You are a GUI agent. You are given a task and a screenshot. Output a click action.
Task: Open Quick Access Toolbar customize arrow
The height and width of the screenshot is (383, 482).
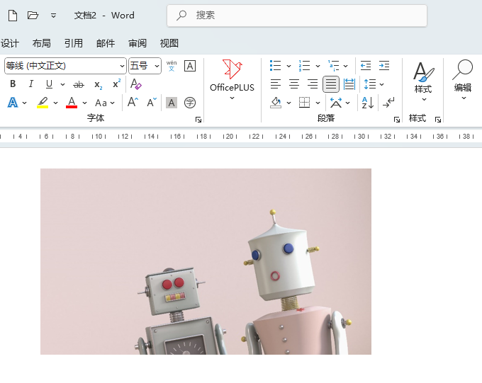[x=53, y=16]
